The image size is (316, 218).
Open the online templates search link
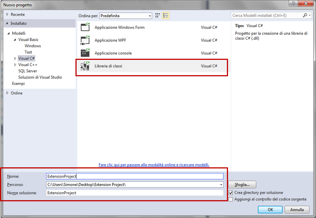pos(154,165)
